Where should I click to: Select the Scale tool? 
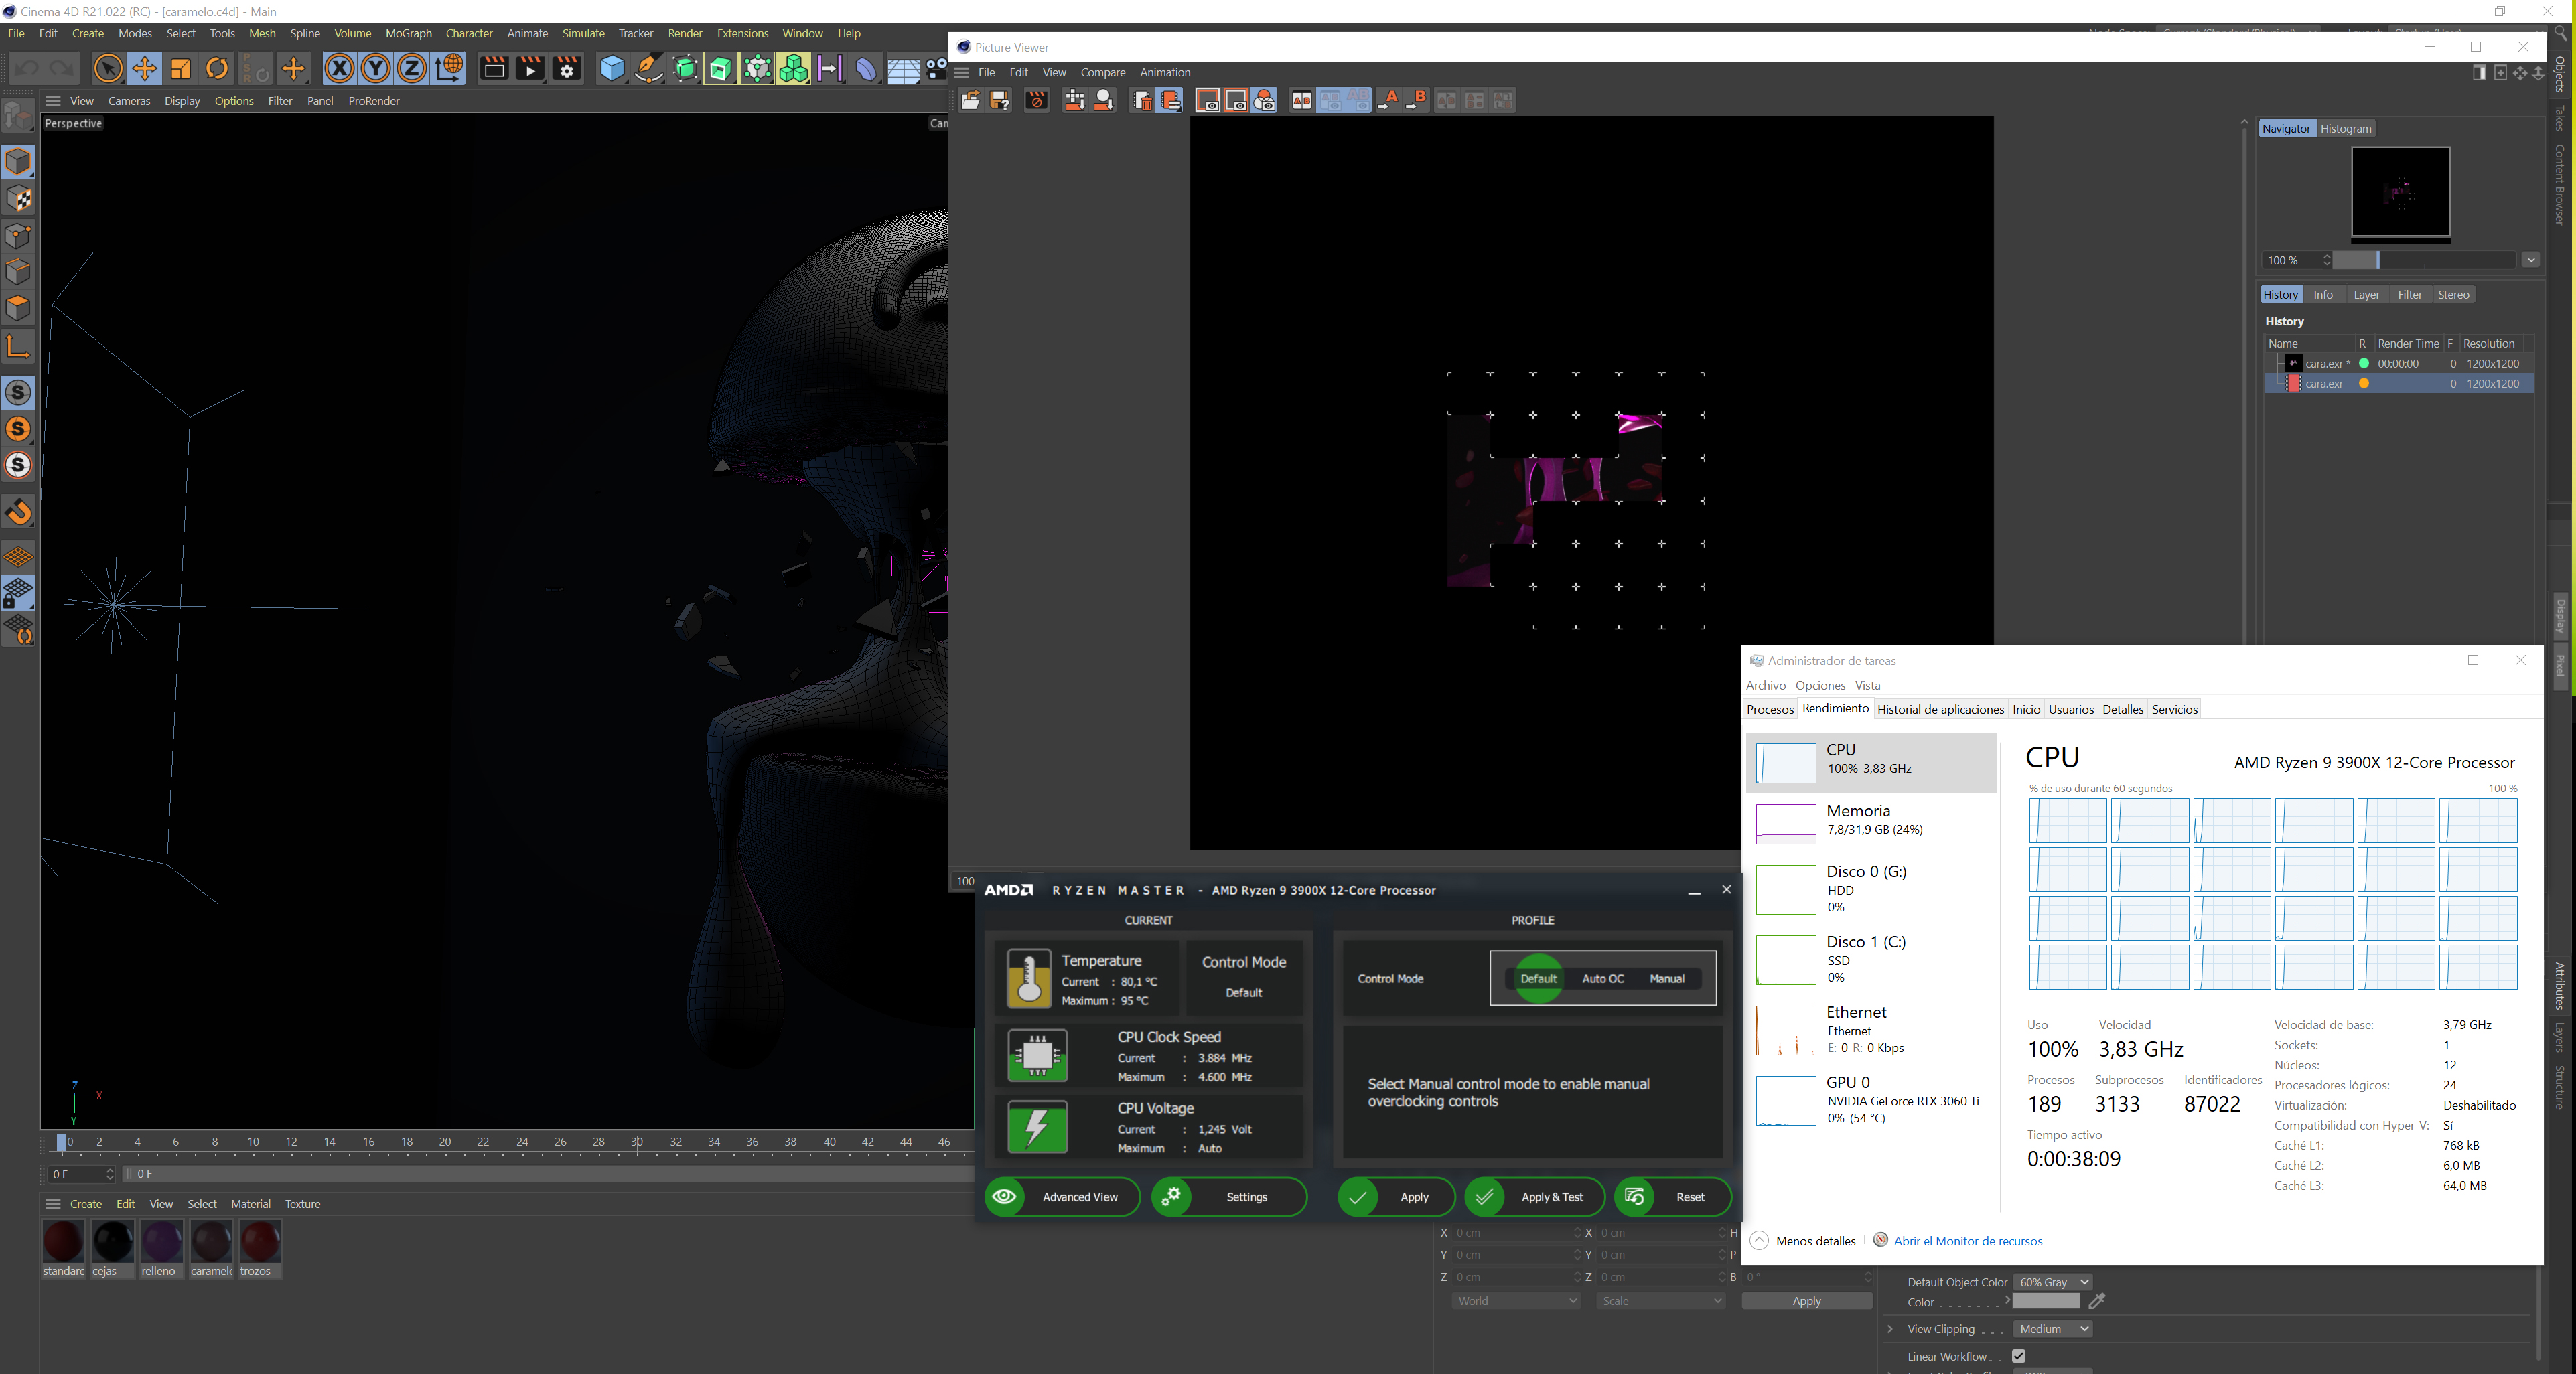[x=181, y=69]
